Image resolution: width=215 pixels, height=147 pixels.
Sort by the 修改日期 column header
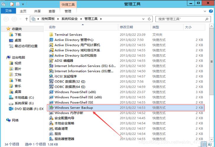134,27
